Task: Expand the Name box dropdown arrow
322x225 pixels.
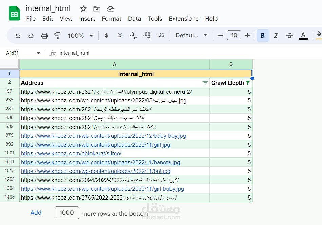Action: pyautogui.click(x=38, y=53)
